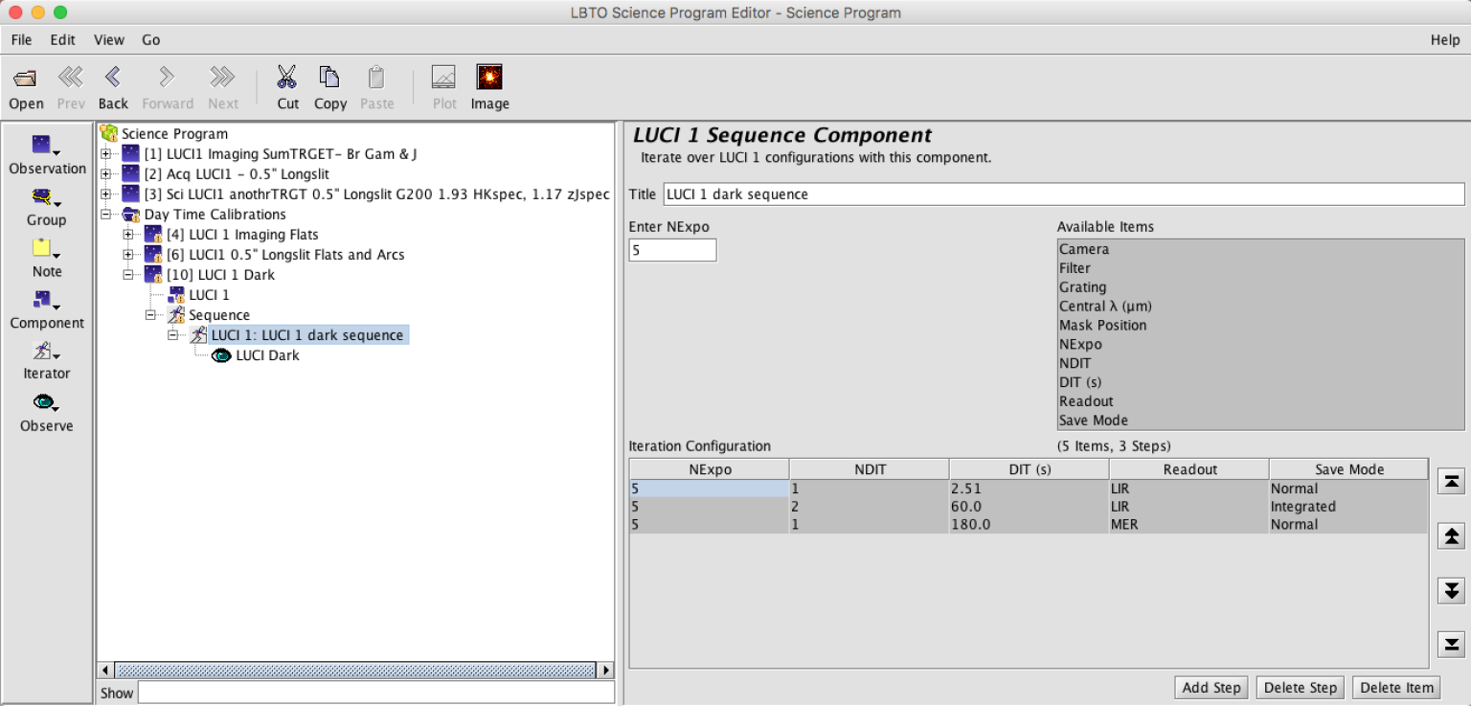Select the LUCI 1 tree item
The width and height of the screenshot is (1471, 706).
[209, 295]
